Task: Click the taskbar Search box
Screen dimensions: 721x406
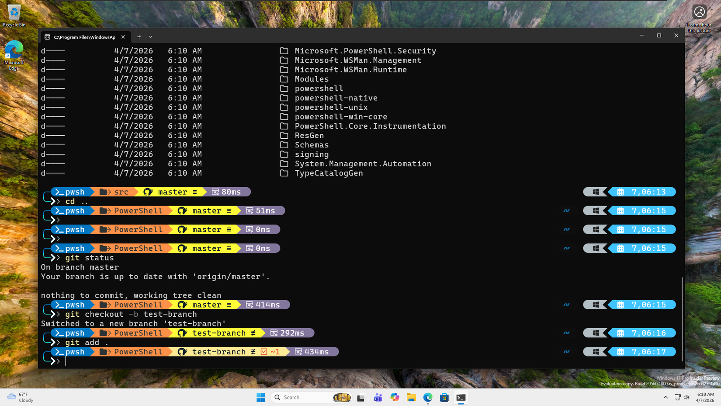Action: pos(312,397)
